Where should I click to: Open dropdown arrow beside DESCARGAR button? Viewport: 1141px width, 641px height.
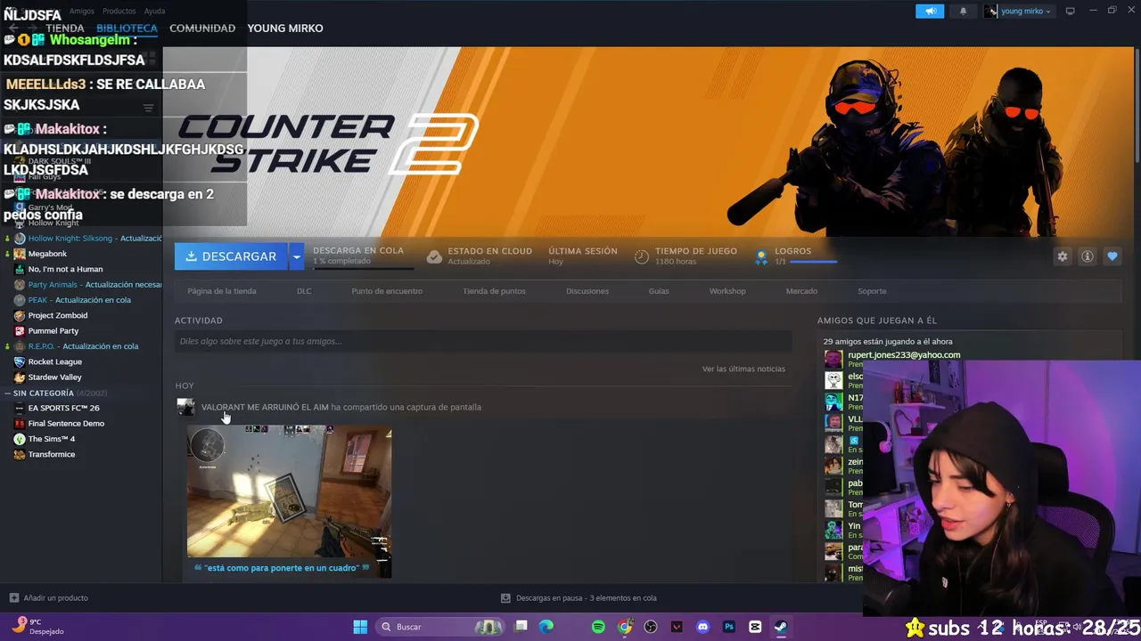(296, 256)
